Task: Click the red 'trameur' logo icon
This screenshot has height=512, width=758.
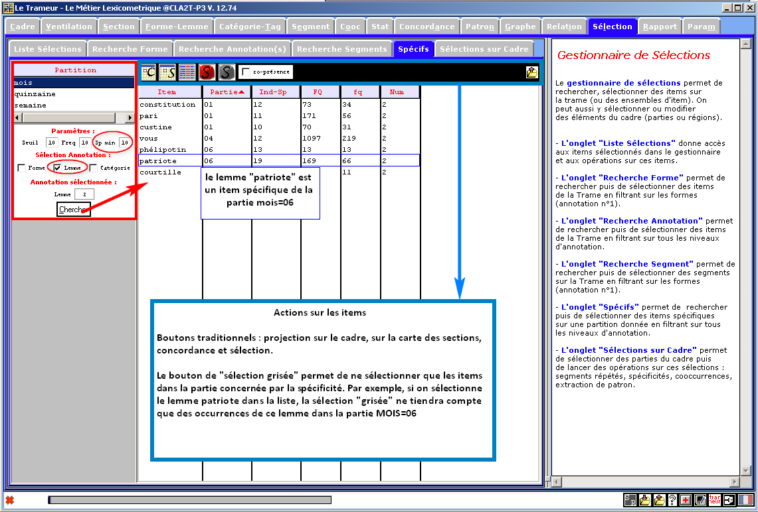Action: [715, 500]
